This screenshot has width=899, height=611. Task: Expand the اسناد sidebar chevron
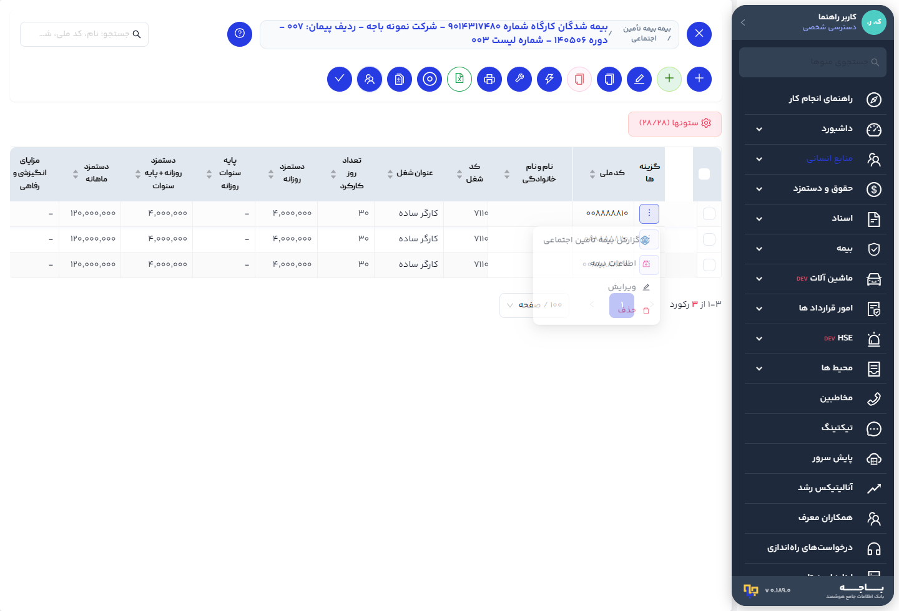point(759,219)
